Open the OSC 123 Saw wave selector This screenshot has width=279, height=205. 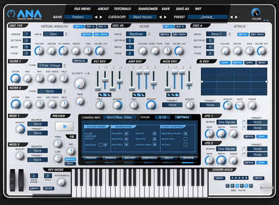(x=53, y=34)
